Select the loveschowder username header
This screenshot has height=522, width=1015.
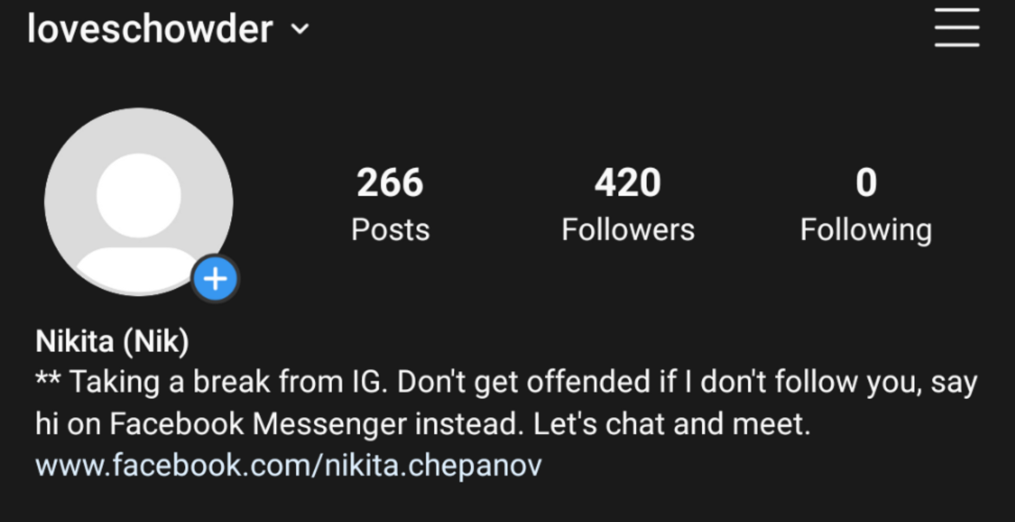150,28
